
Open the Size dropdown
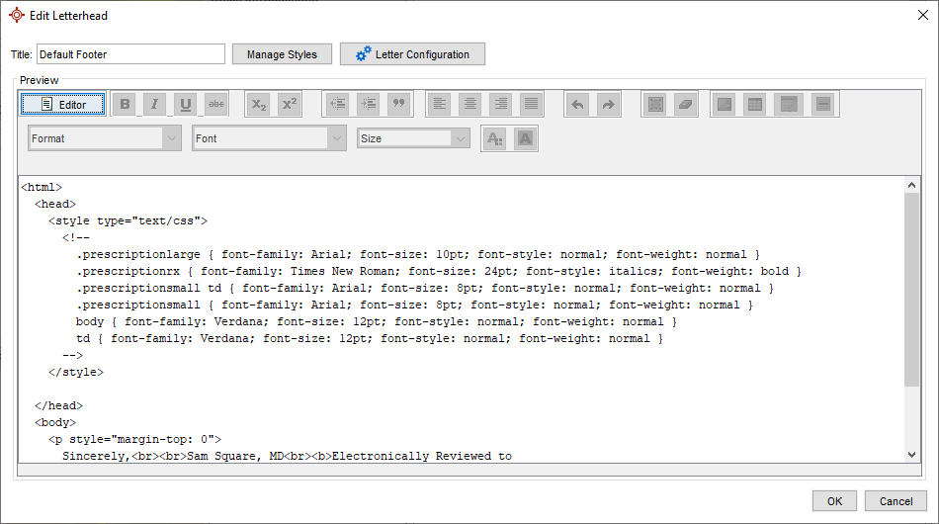point(413,138)
